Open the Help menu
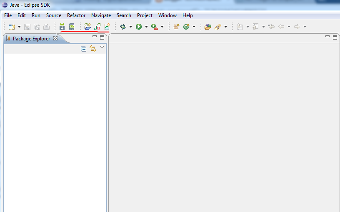Screen dimensions: 340x212 pos(187,15)
